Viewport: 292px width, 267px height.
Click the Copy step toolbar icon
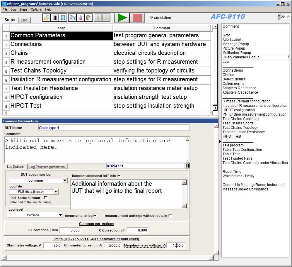coord(72,18)
